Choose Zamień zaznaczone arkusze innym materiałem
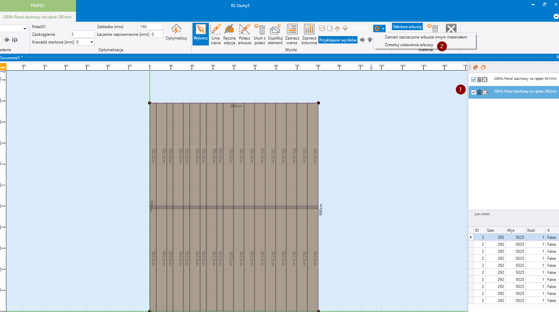The height and width of the screenshot is (312, 559). click(425, 37)
